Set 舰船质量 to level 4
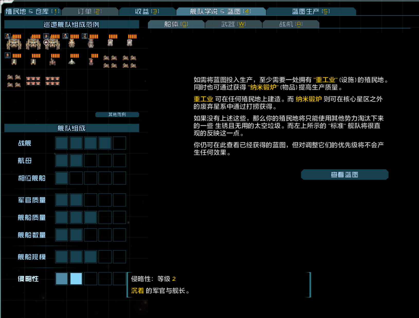The image size is (419, 318). pyautogui.click(x=105, y=217)
